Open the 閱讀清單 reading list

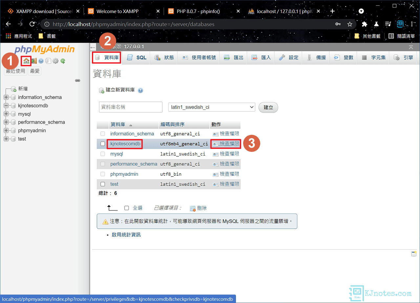(402, 36)
